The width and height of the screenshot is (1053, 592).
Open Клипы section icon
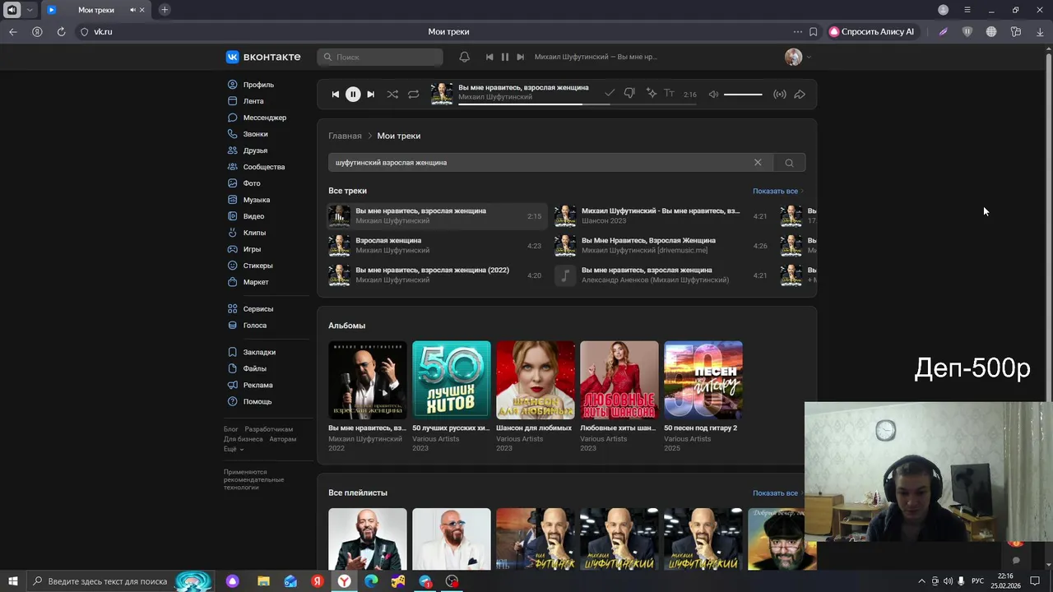[x=233, y=233]
